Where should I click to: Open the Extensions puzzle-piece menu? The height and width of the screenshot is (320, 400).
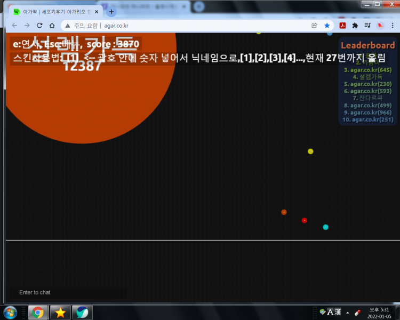[x=355, y=26]
